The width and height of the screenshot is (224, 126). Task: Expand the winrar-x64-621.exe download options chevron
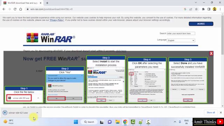(x=37, y=113)
